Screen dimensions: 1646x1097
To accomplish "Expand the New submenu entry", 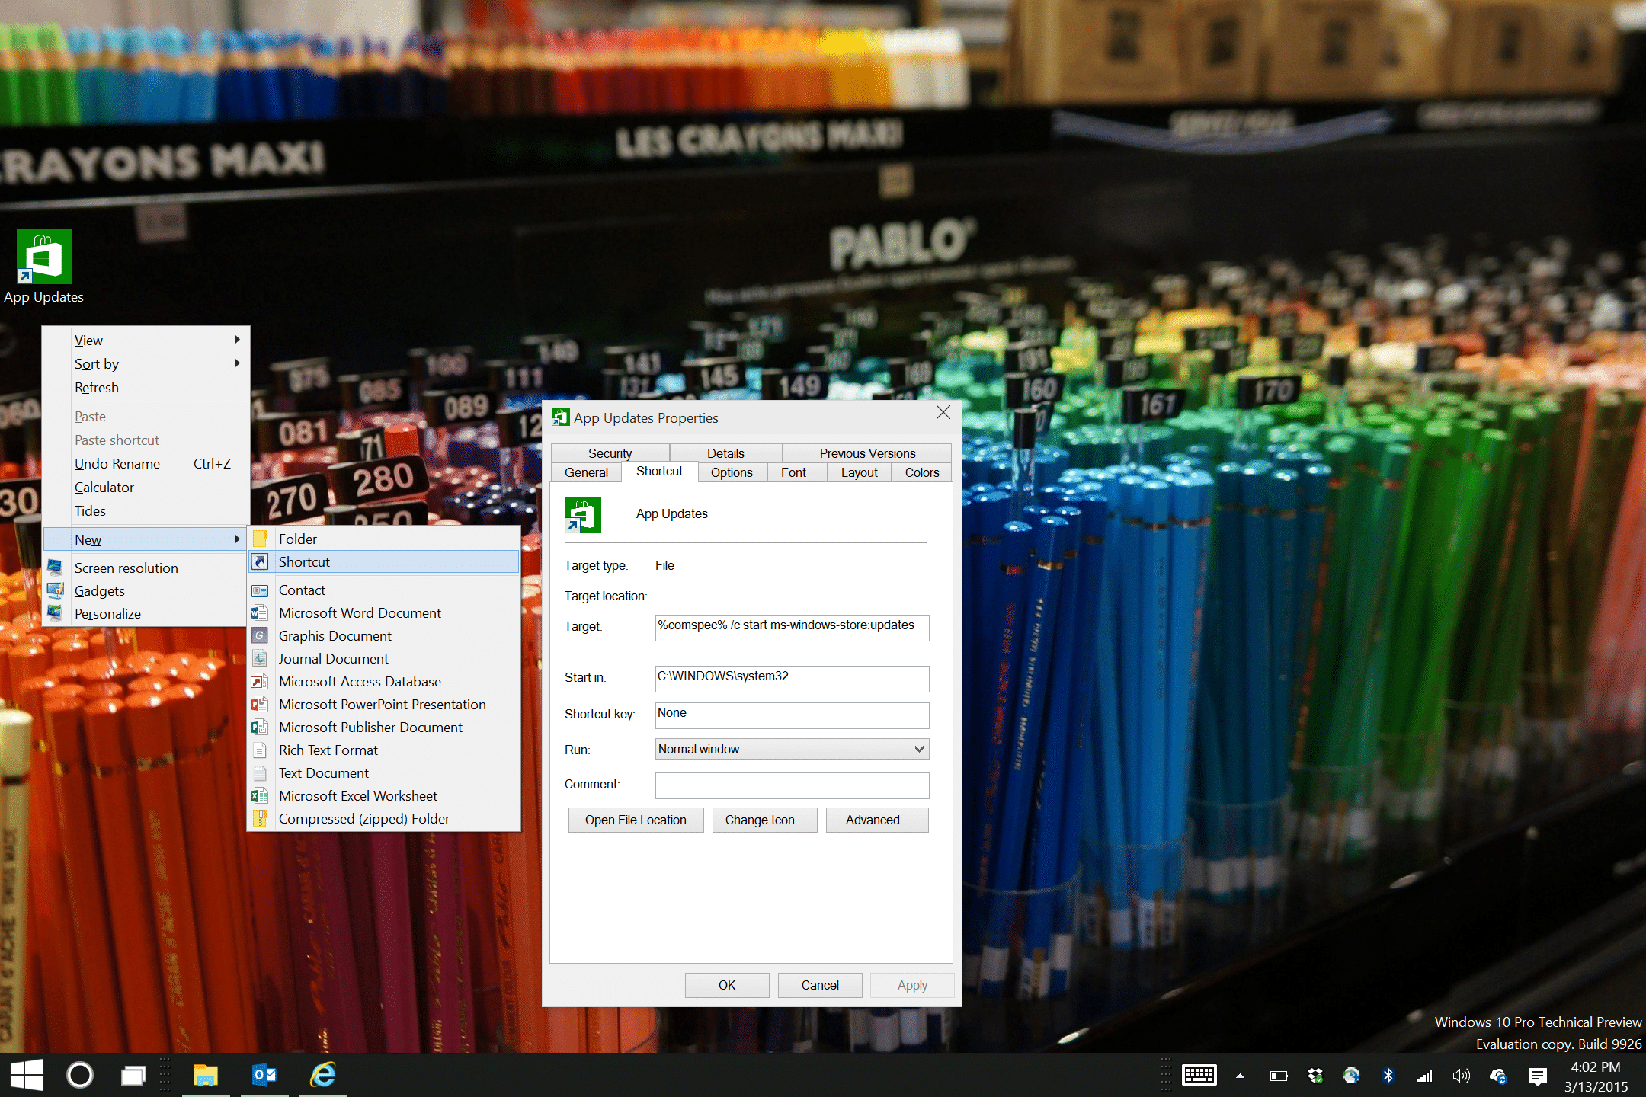I will click(146, 539).
